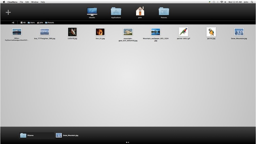The image size is (256, 144).
Task: Open the ClawMenu application menu
Action: click(12, 2)
